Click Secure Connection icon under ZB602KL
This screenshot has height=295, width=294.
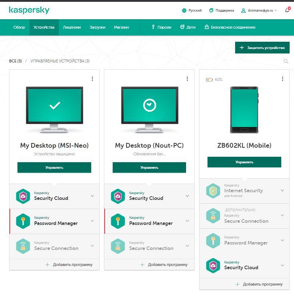point(213,216)
